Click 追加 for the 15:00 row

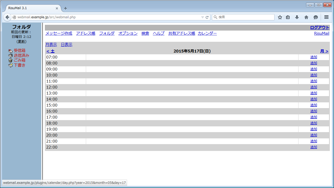pos(314,105)
